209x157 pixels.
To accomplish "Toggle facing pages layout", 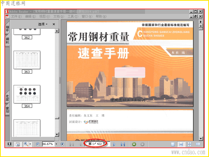I will (x=198, y=144).
